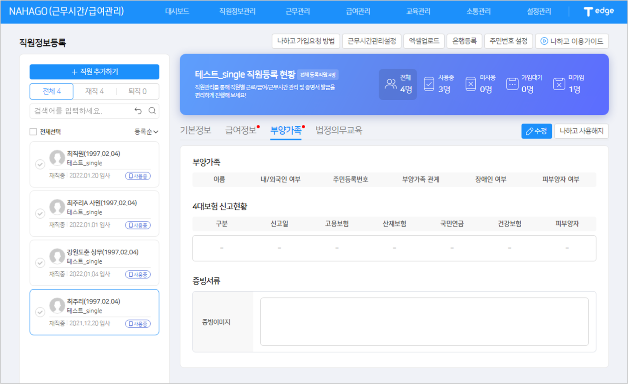Open the 직원정보관리 menu
The image size is (628, 384).
[238, 12]
